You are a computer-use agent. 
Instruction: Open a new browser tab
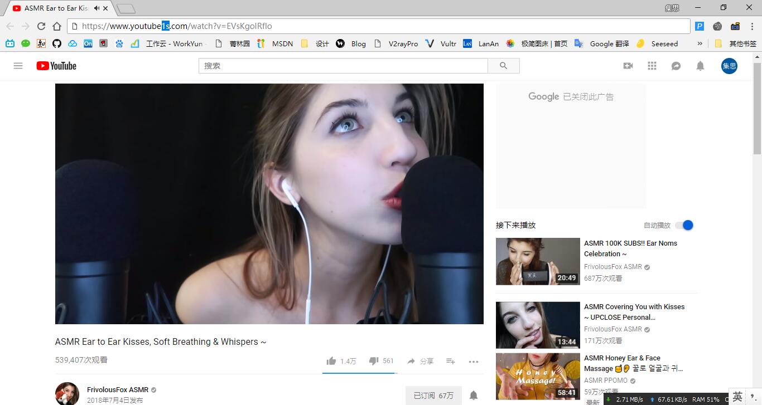pos(127,8)
